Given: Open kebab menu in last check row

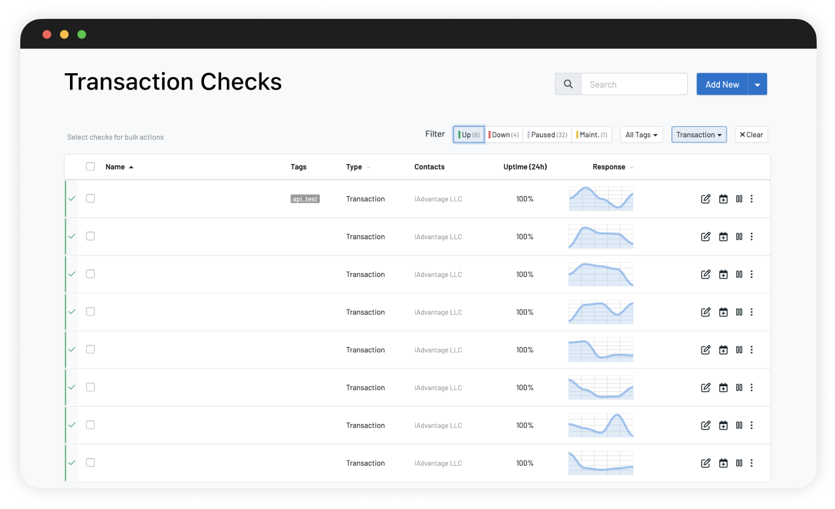Looking at the screenshot, I should (751, 463).
